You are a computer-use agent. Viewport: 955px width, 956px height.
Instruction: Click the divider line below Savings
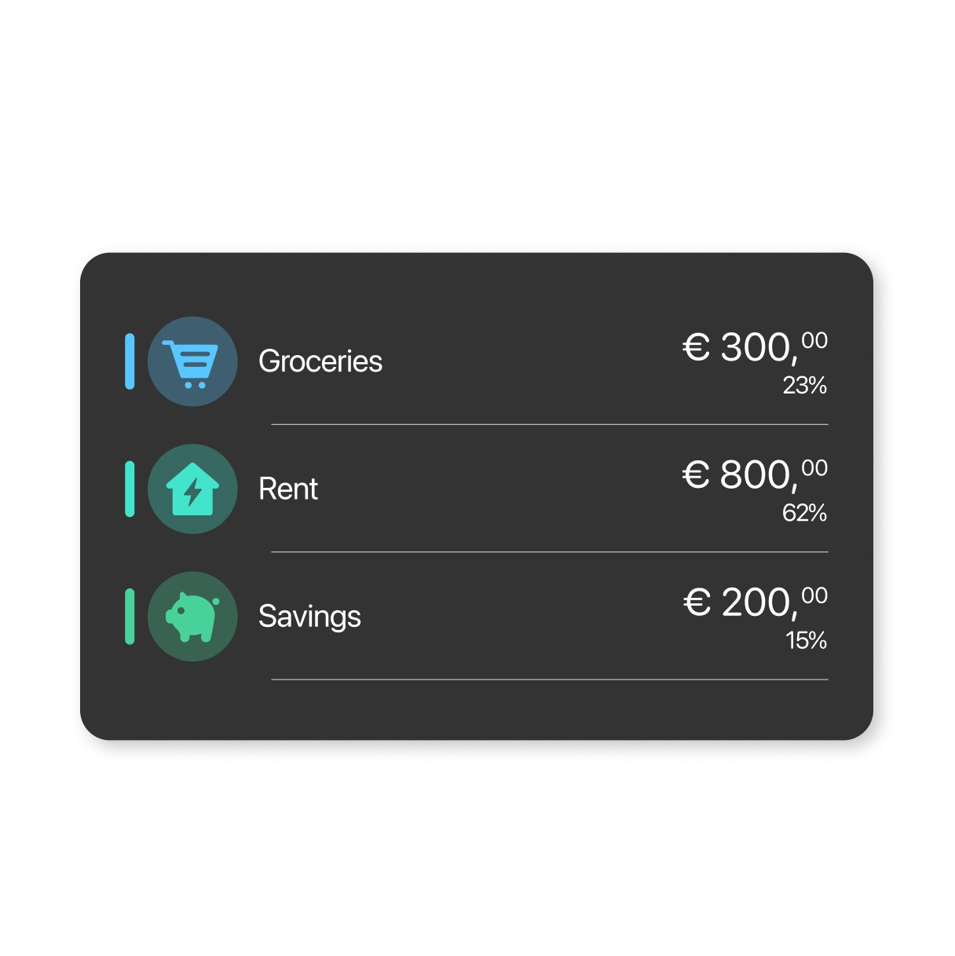pyautogui.click(x=550, y=679)
